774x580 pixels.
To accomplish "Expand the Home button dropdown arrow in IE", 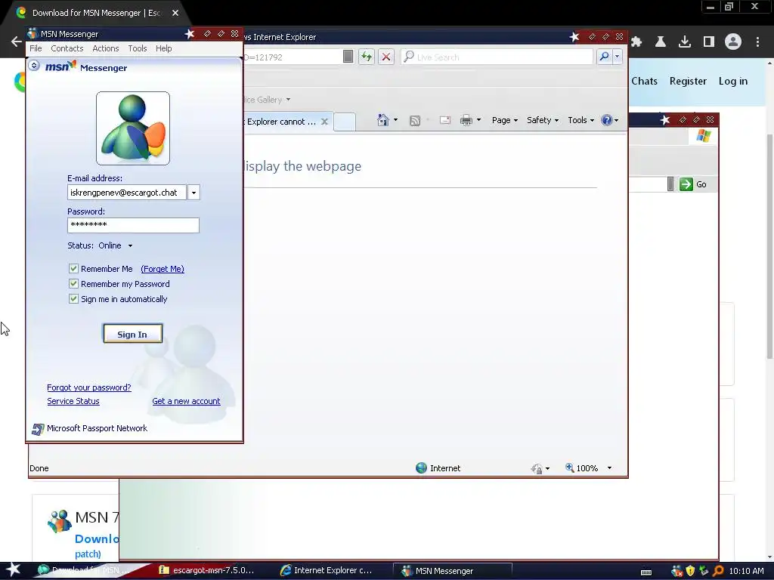I will [x=395, y=120].
